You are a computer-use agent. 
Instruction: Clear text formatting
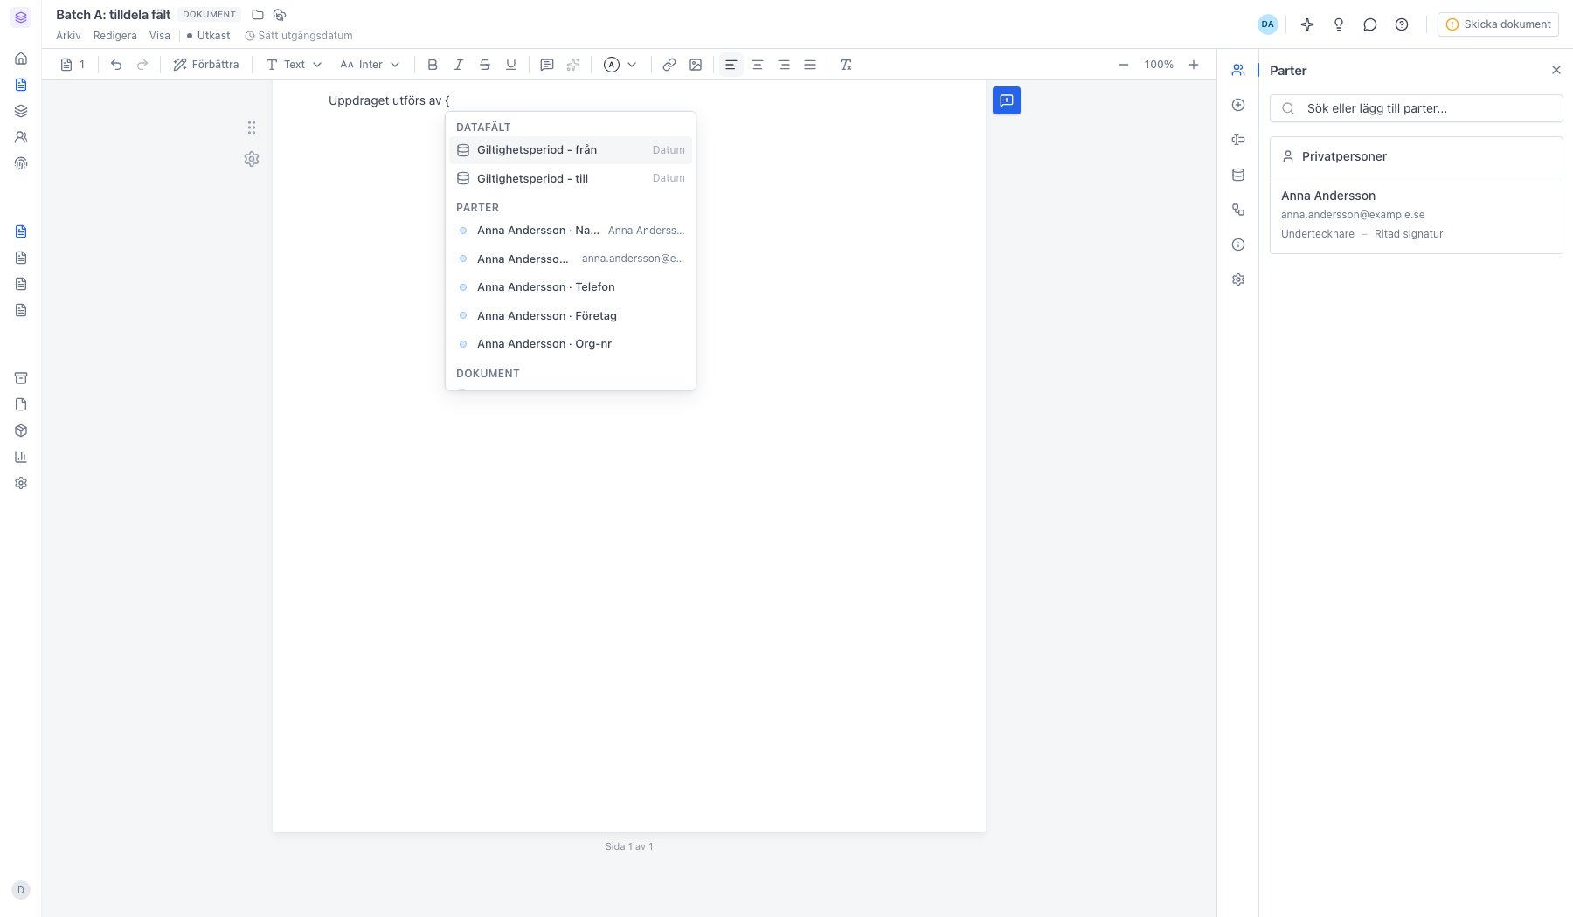(x=846, y=65)
